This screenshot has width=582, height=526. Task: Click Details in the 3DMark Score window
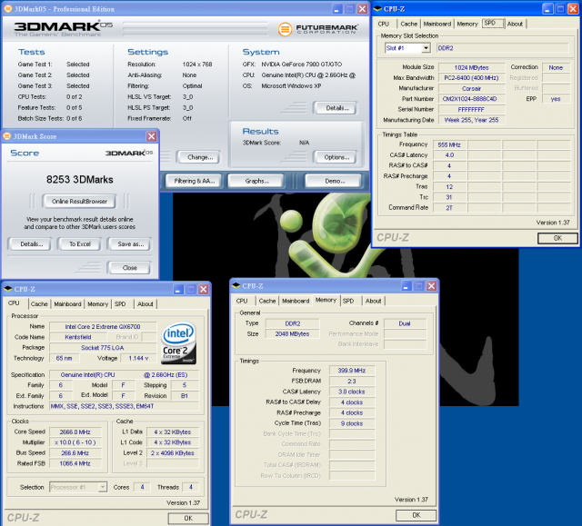coord(32,243)
